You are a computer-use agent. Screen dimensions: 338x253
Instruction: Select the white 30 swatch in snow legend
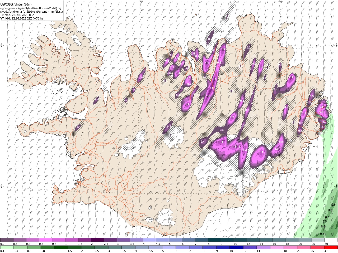point(331,240)
